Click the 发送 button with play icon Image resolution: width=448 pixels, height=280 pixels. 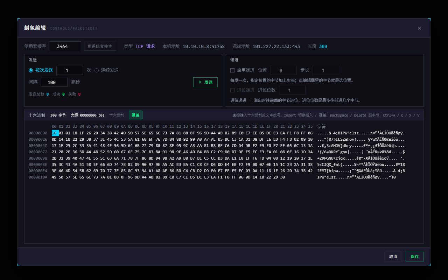point(205,82)
